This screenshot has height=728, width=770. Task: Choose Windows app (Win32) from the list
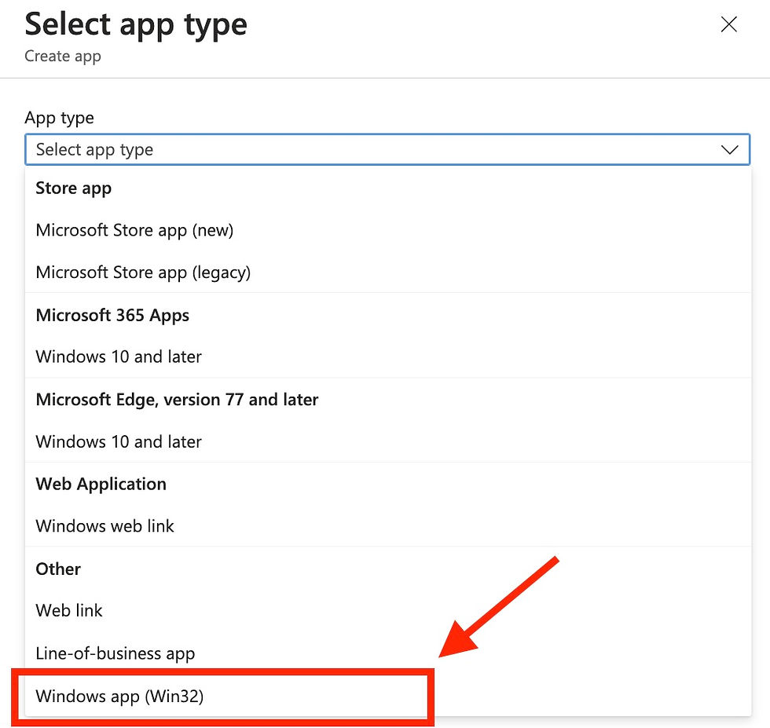click(119, 696)
